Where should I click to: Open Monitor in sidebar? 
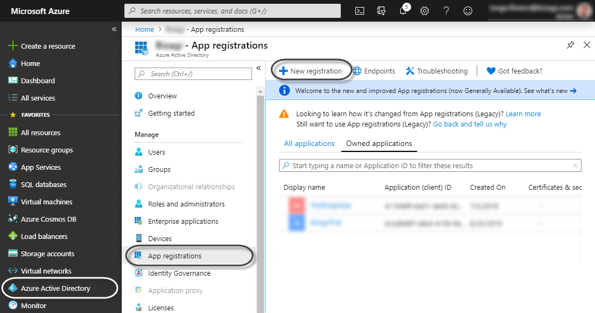(28, 305)
